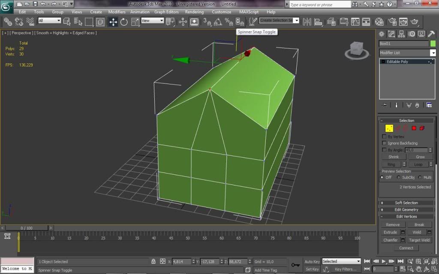Check the By Vertex option
Viewport: 439px width, 274px height.
(384, 137)
